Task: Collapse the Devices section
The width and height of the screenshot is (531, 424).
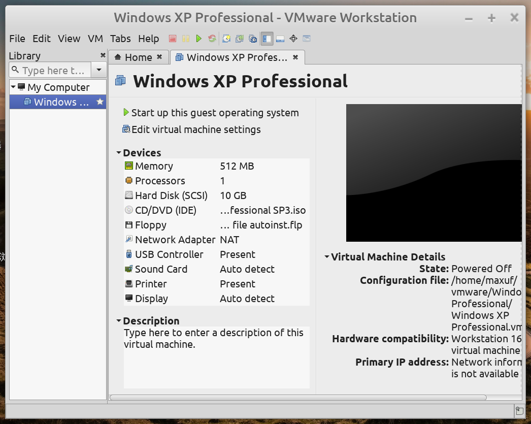Action: pyautogui.click(x=118, y=153)
